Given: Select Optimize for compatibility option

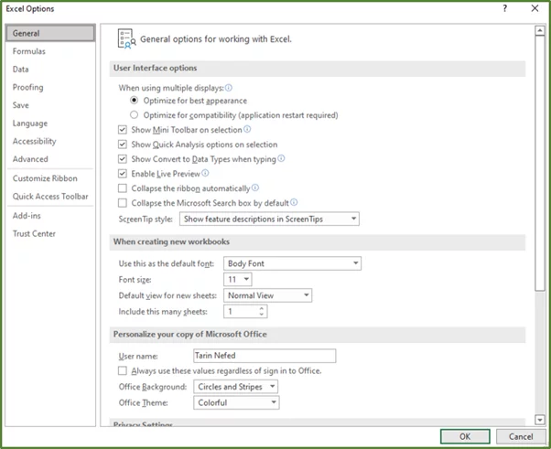Looking at the screenshot, I should point(134,115).
